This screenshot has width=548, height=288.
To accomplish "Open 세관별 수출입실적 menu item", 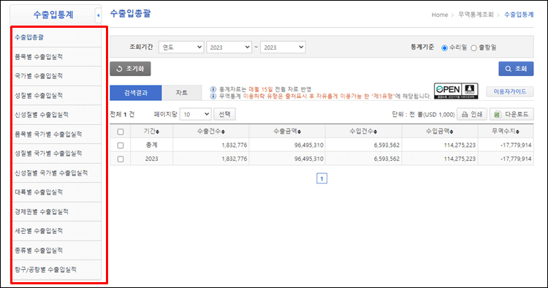I will [57, 231].
